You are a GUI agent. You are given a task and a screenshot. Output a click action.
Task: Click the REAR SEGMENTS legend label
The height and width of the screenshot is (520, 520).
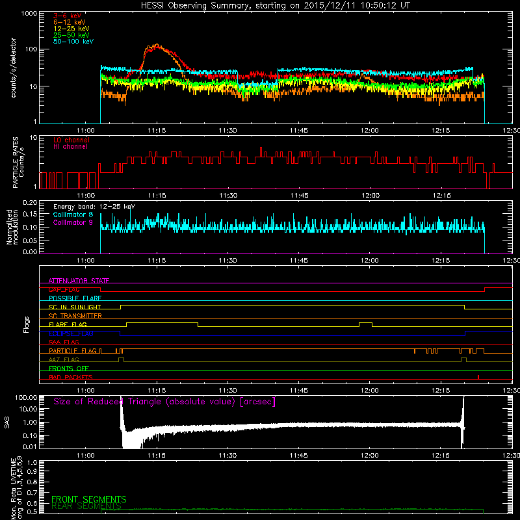tap(86, 506)
